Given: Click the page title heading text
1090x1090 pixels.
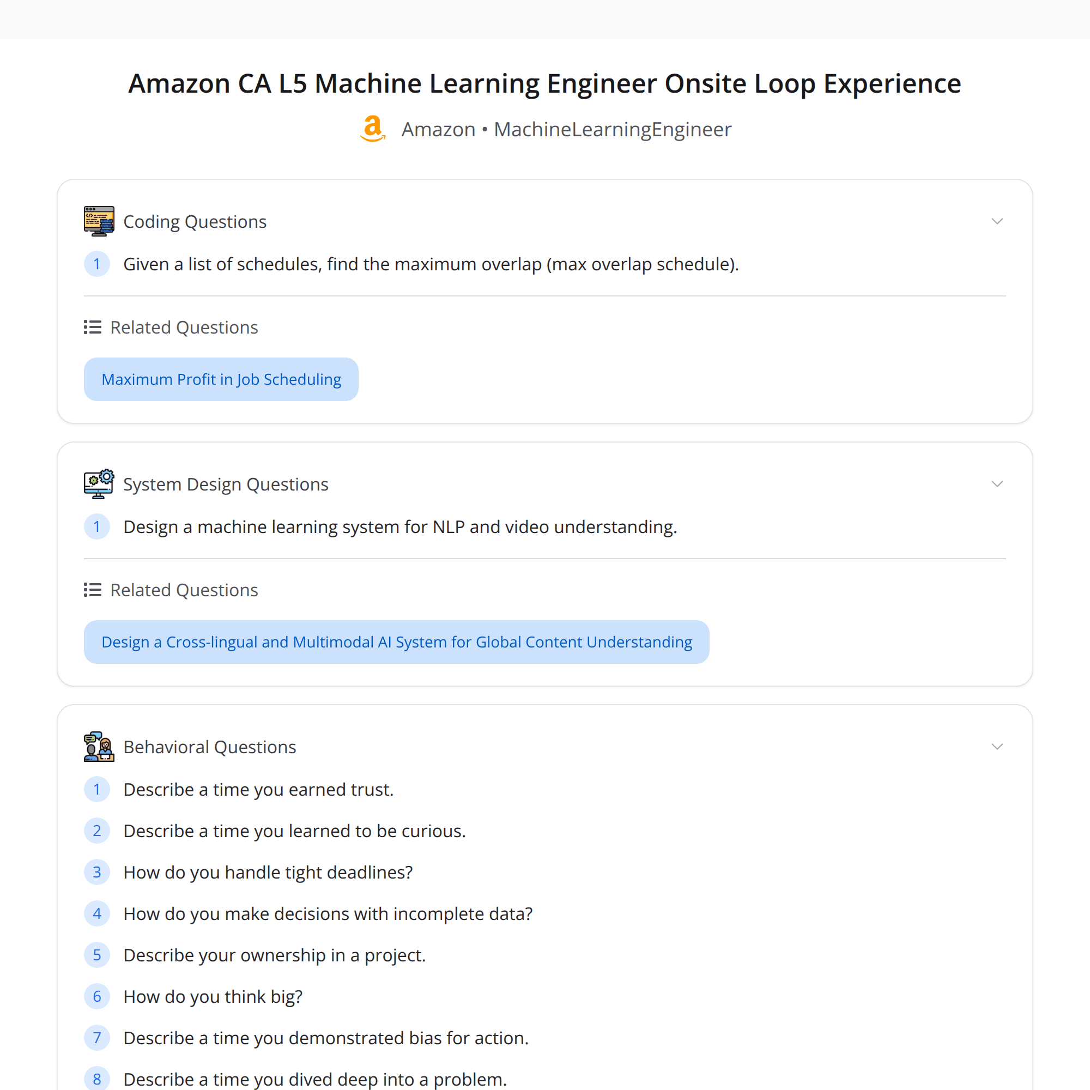Looking at the screenshot, I should click(x=544, y=83).
